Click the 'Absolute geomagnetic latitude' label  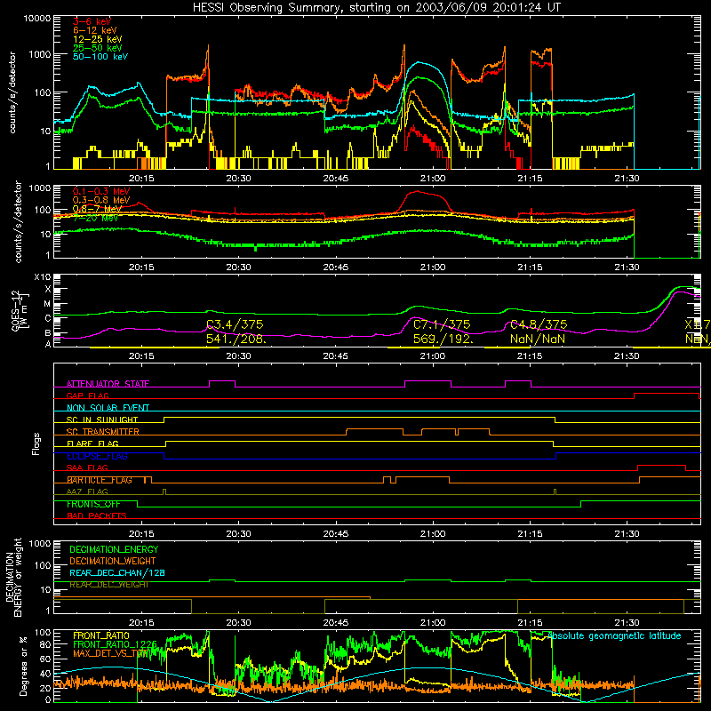pos(614,635)
